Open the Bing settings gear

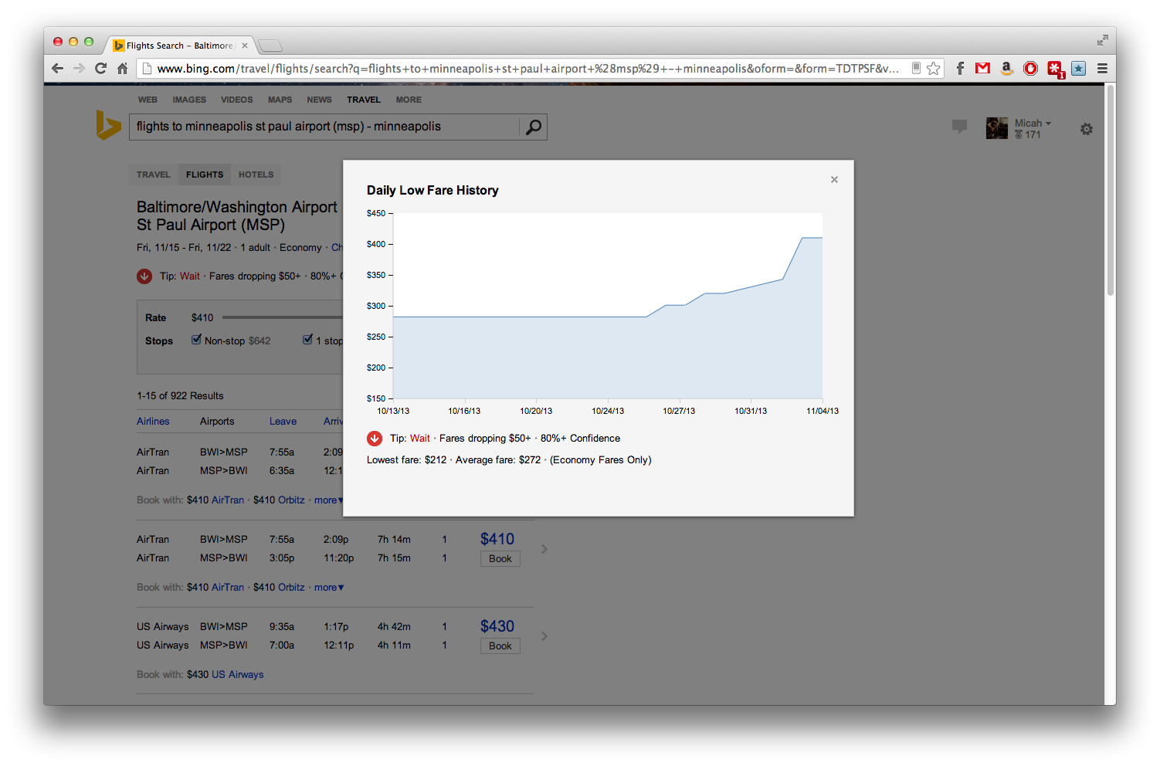click(x=1086, y=129)
